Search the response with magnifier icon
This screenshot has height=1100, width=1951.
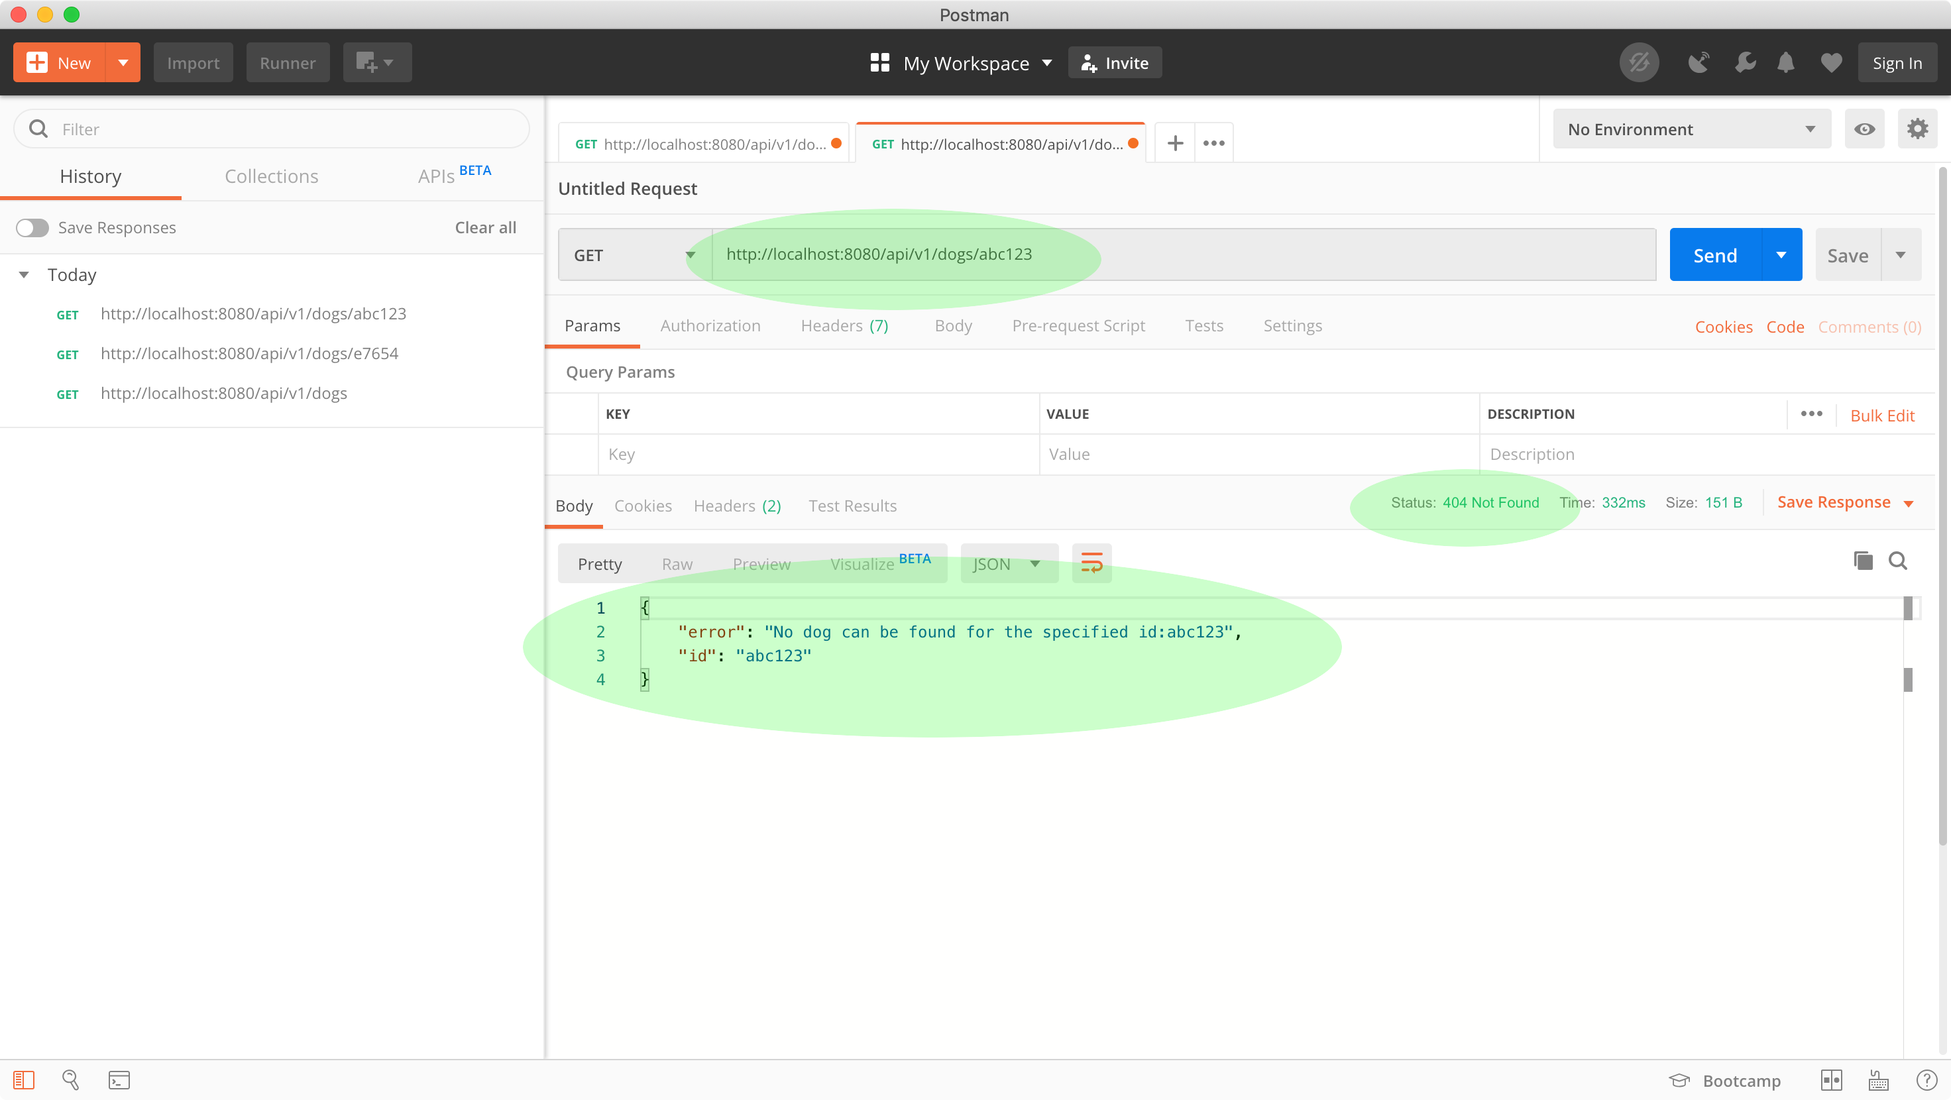pos(1898,561)
